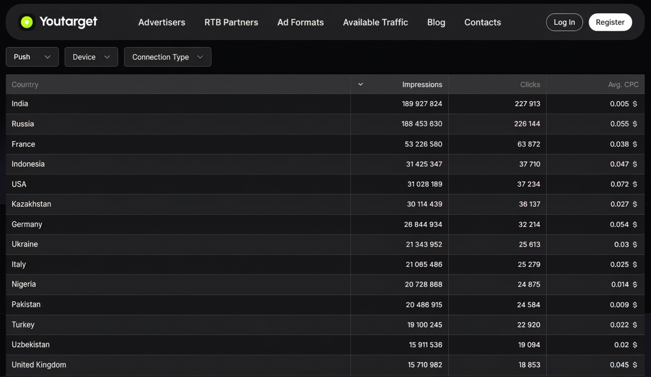Select Italy in the country column
Viewport: 651px width, 377px height.
point(18,264)
